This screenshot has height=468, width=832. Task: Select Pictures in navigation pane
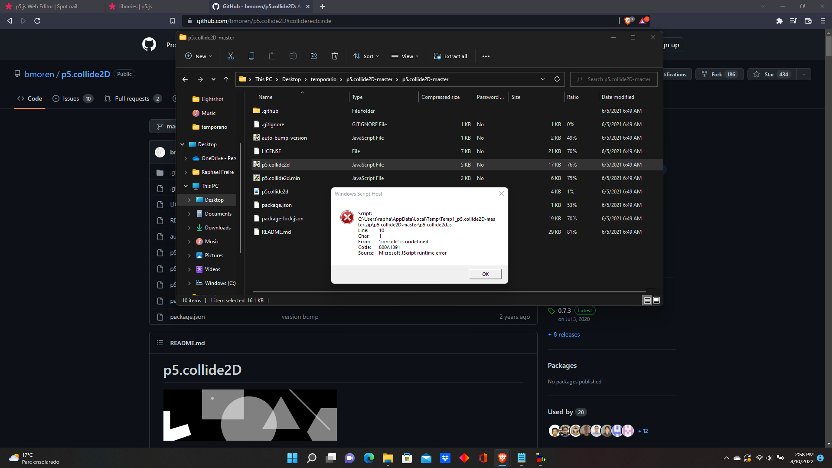(x=209, y=255)
